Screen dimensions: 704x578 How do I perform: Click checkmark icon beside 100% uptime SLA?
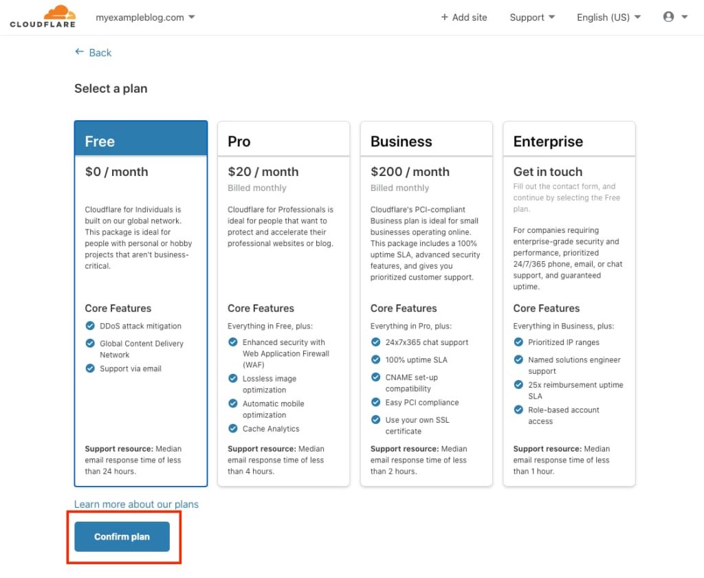click(375, 359)
